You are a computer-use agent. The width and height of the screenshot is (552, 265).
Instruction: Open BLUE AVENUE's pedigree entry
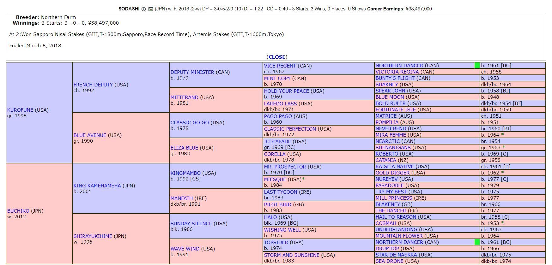pyautogui.click(x=90, y=135)
